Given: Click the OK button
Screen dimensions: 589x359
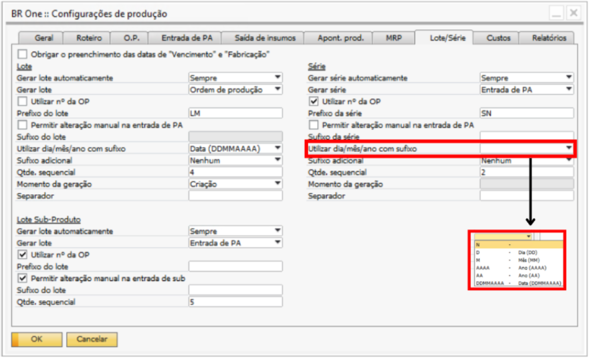Looking at the screenshot, I should (x=37, y=340).
